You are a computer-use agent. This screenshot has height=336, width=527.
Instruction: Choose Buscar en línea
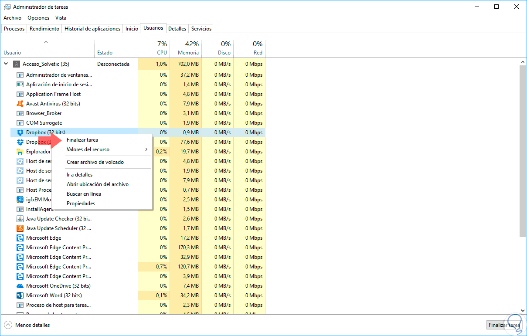click(84, 194)
